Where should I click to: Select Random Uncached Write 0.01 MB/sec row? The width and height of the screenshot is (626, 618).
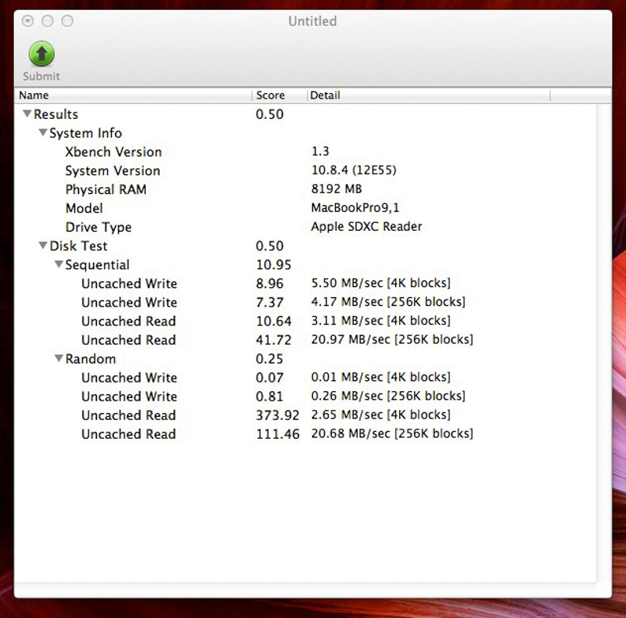(x=129, y=377)
